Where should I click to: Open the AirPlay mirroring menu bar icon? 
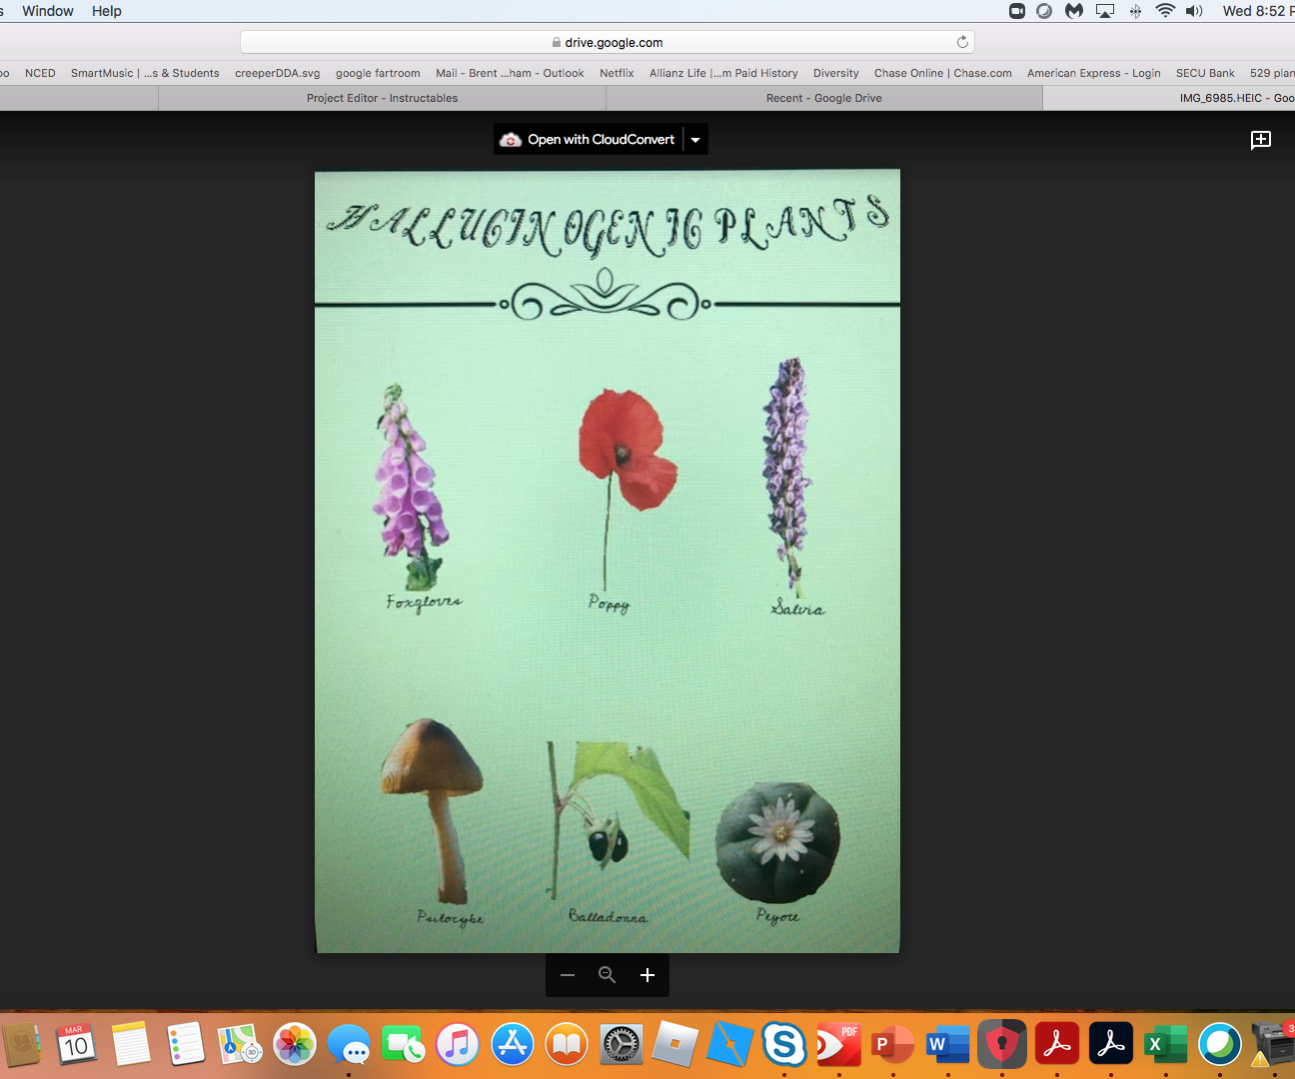(1105, 11)
